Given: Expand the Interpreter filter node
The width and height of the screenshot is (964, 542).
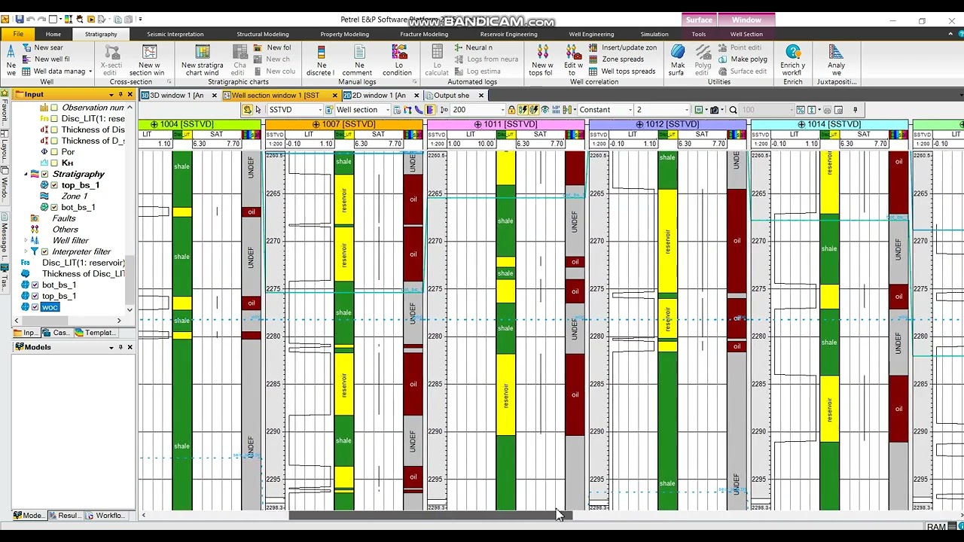Looking at the screenshot, I should point(26,251).
